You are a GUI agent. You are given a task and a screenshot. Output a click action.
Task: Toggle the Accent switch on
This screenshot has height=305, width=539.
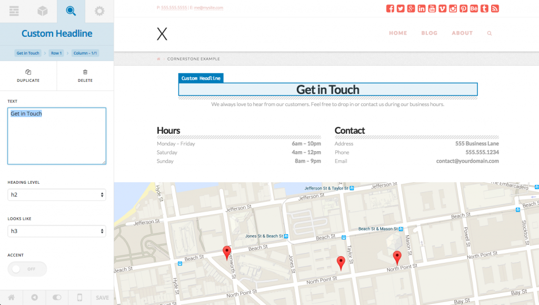(27, 269)
